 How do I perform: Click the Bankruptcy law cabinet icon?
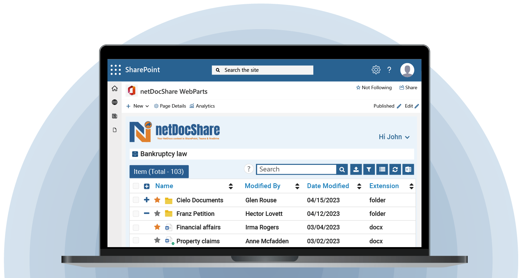tap(135, 154)
